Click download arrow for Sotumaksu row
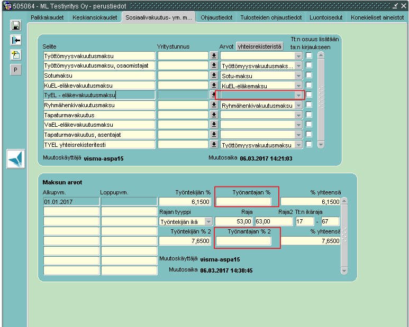The width and height of the screenshot is (409, 327). click(x=214, y=75)
